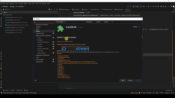Click the back arrow next to Plugins breadcrumb
Viewport: 175px width, 98px height.
click(x=57, y=22)
